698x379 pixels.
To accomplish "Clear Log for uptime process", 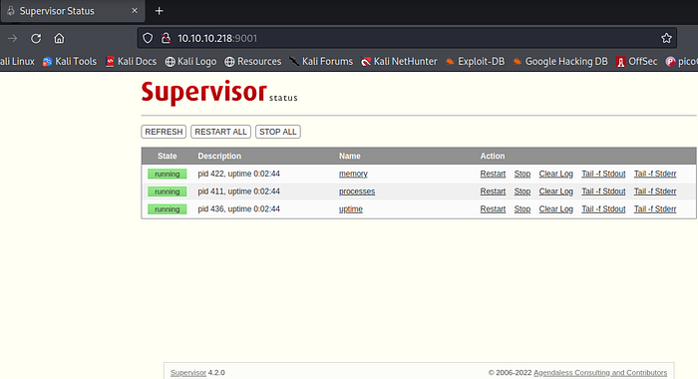I will [556, 209].
